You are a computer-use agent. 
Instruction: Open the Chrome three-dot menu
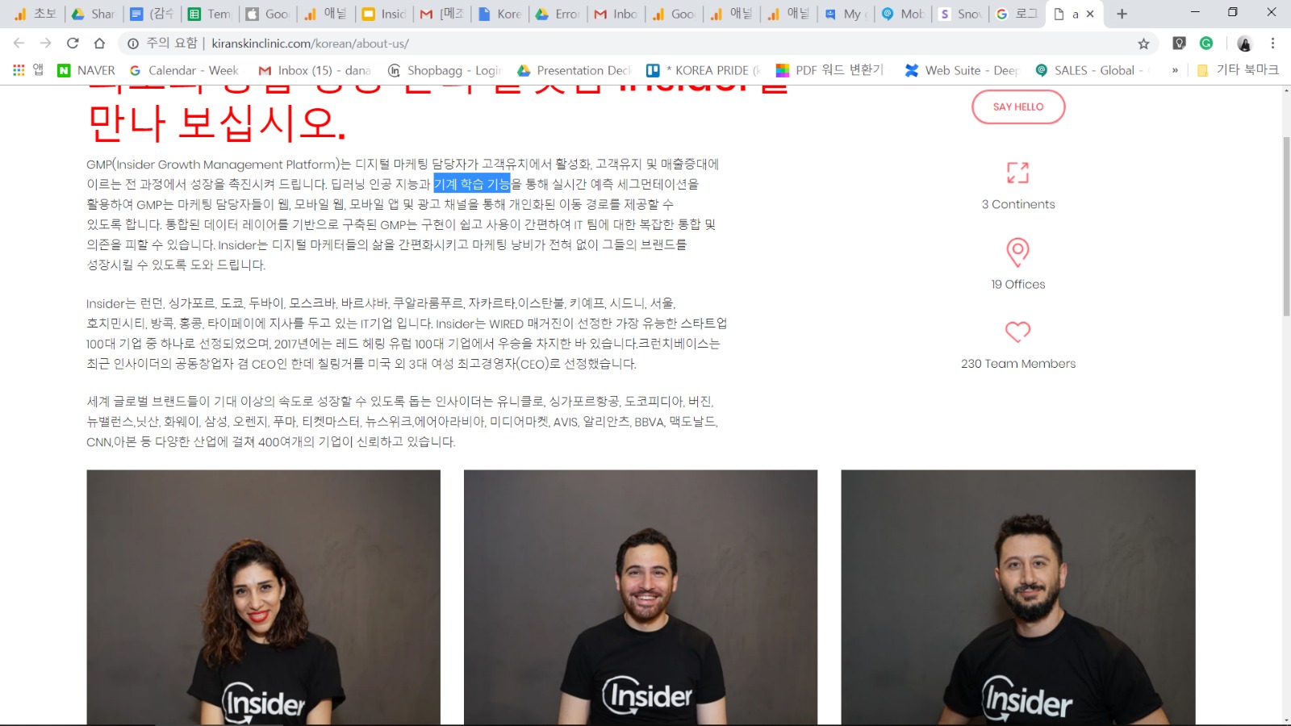pyautogui.click(x=1272, y=44)
